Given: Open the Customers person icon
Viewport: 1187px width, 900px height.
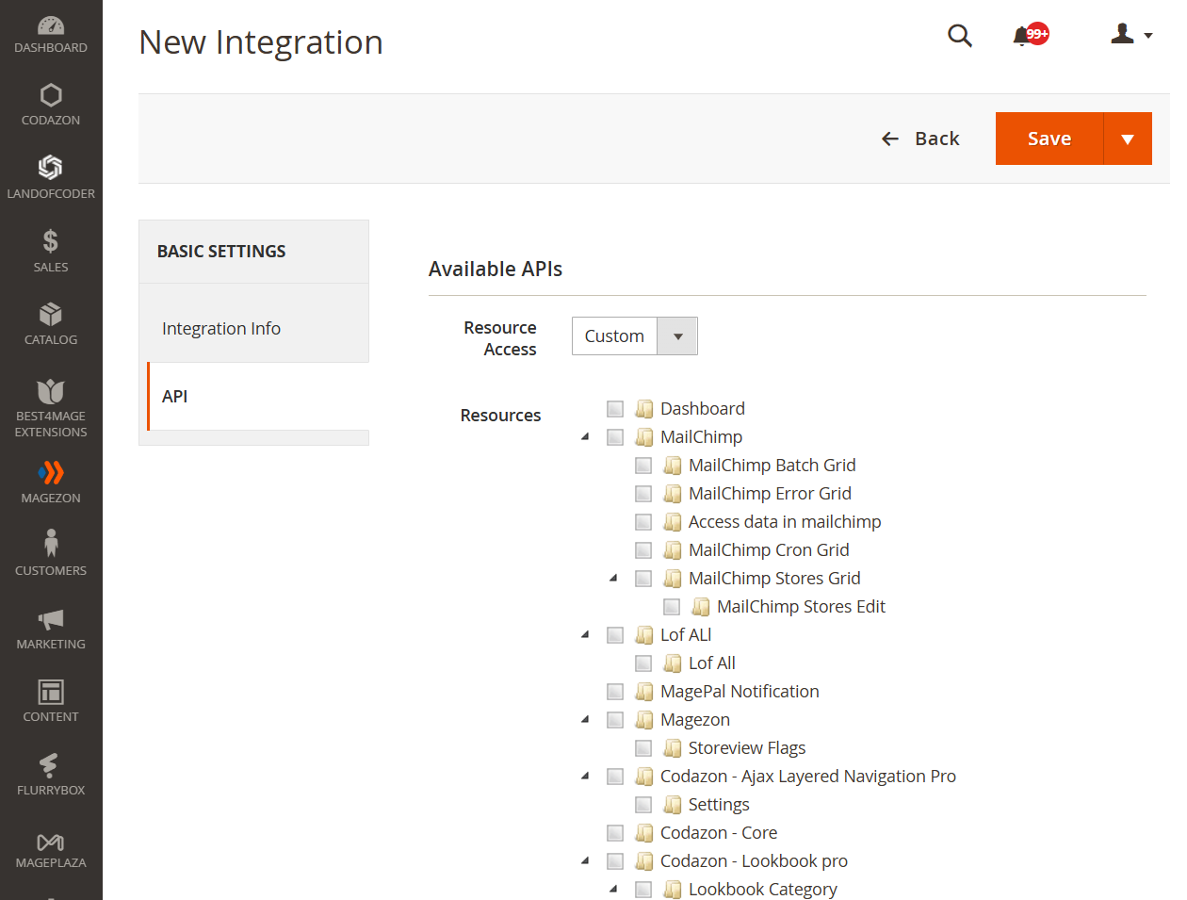Looking at the screenshot, I should (51, 544).
